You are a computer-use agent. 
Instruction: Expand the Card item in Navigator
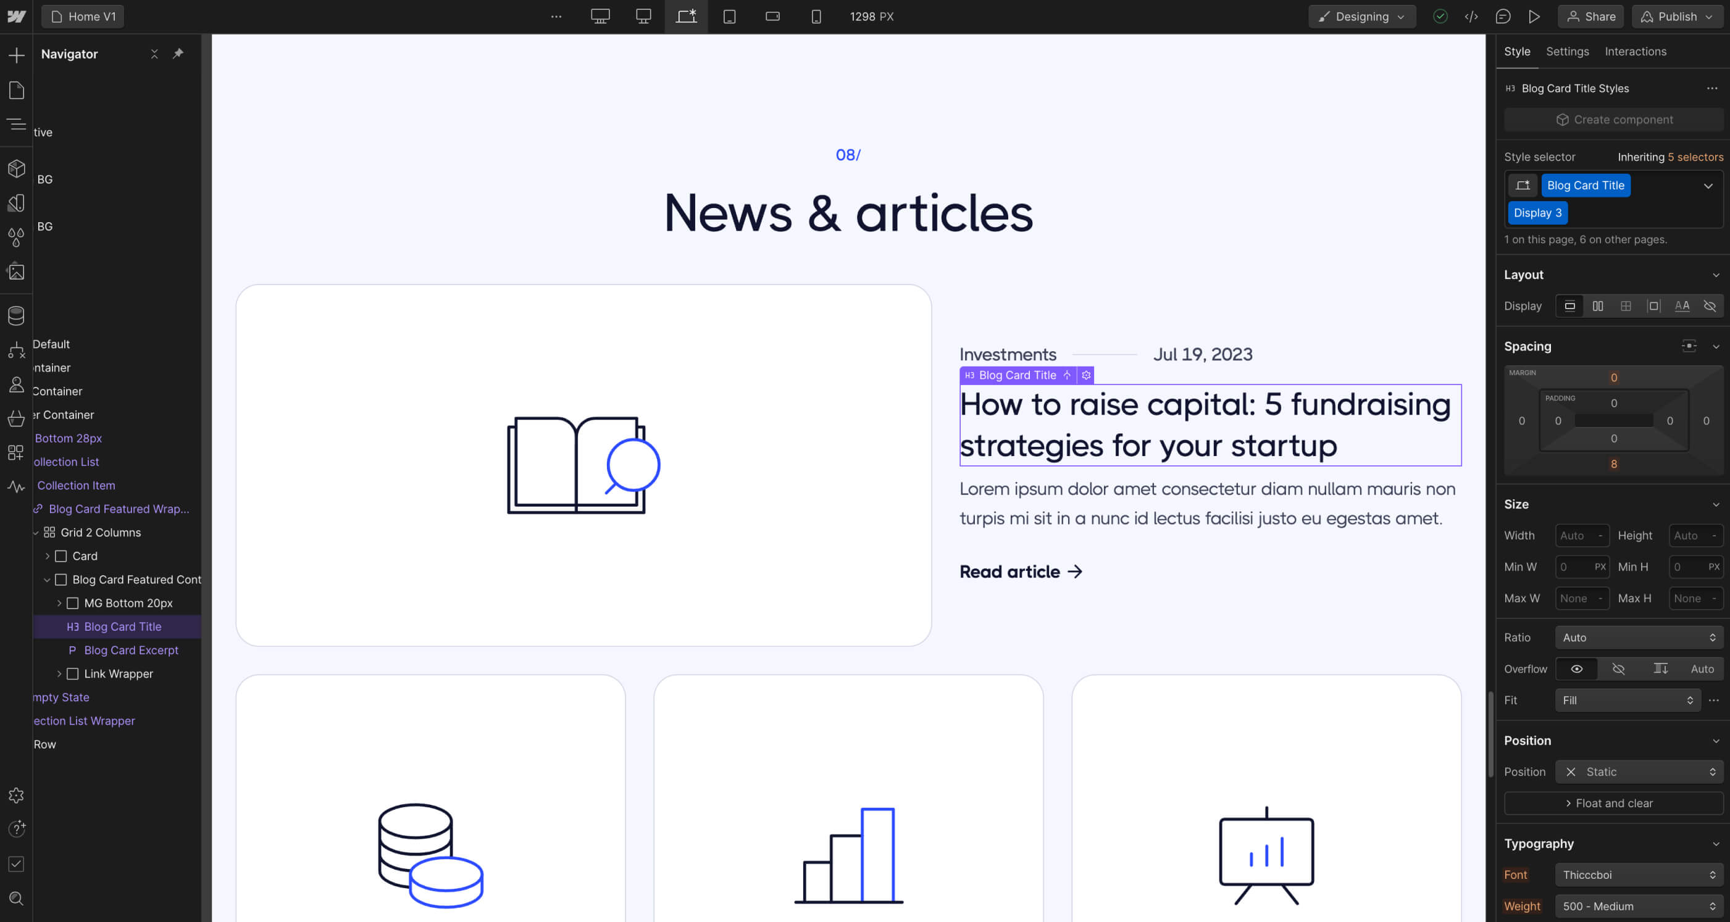(x=47, y=556)
